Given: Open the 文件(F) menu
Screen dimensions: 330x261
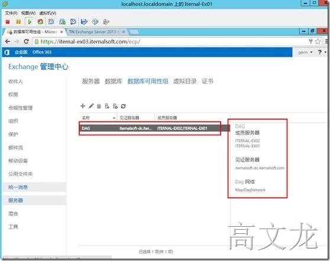Looking at the screenshot, I should click(11, 13).
